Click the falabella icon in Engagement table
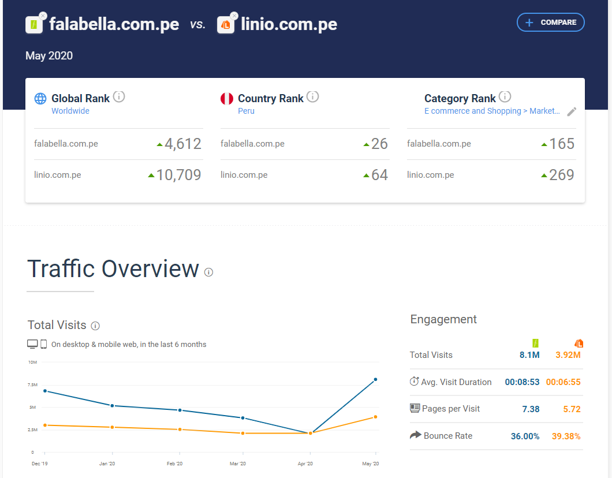Image resolution: width=612 pixels, height=478 pixels. [x=535, y=343]
